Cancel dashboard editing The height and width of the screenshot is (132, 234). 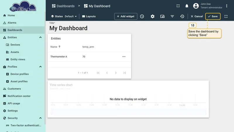click(197, 16)
